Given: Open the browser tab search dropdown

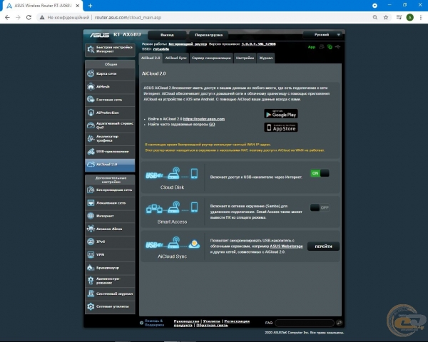Looking at the screenshot, I should (x=374, y=6).
